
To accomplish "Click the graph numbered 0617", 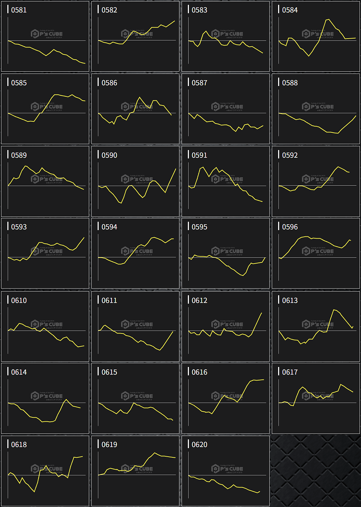I will [x=316, y=399].
